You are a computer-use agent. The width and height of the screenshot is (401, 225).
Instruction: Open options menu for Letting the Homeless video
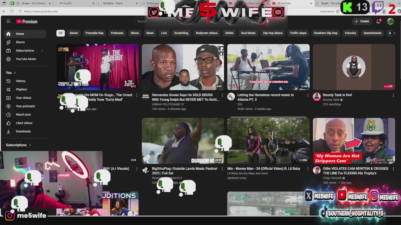point(308,95)
